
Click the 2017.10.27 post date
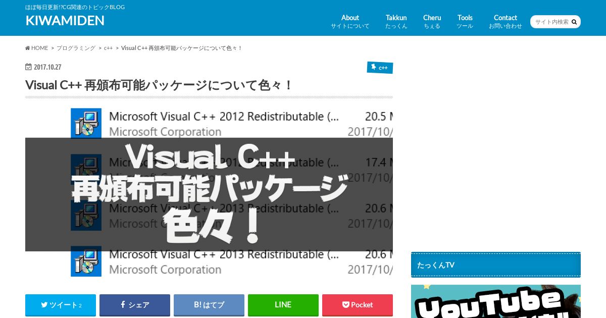[x=47, y=67]
